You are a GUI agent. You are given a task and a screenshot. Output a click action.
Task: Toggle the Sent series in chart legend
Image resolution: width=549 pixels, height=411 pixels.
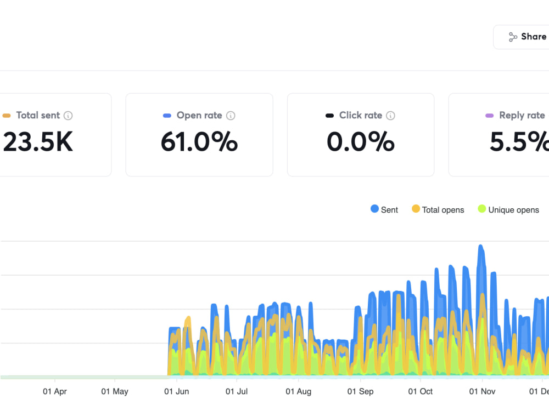pyautogui.click(x=384, y=210)
